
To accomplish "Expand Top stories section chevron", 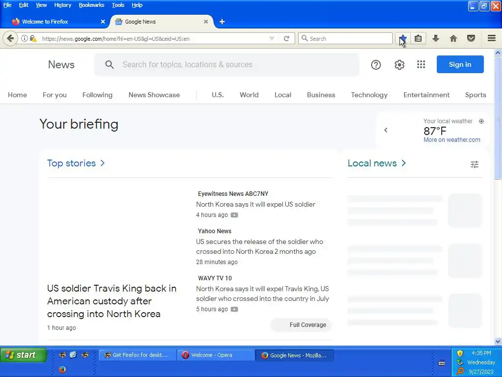I will [102, 163].
